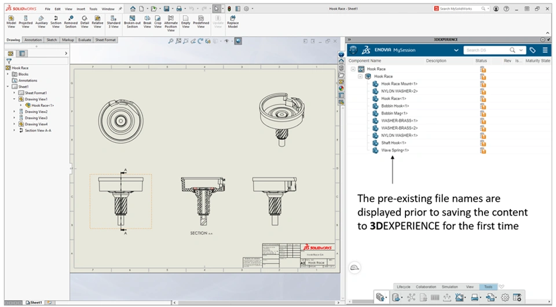Select Shaft Hook<1> in the component list

point(393,143)
